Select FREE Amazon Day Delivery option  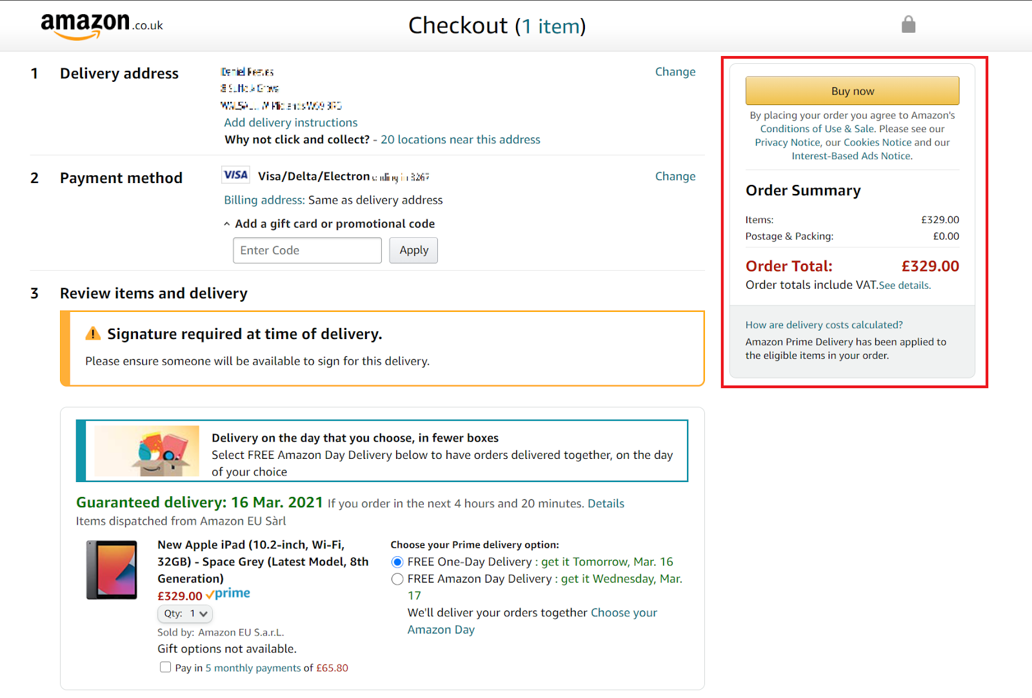point(397,579)
